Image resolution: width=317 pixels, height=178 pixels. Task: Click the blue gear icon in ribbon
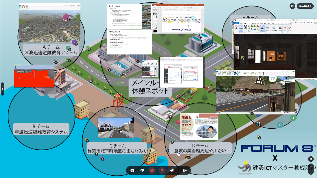[x=249, y=31]
